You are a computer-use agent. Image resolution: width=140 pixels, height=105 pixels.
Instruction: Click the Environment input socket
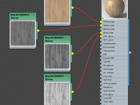click(101, 47)
